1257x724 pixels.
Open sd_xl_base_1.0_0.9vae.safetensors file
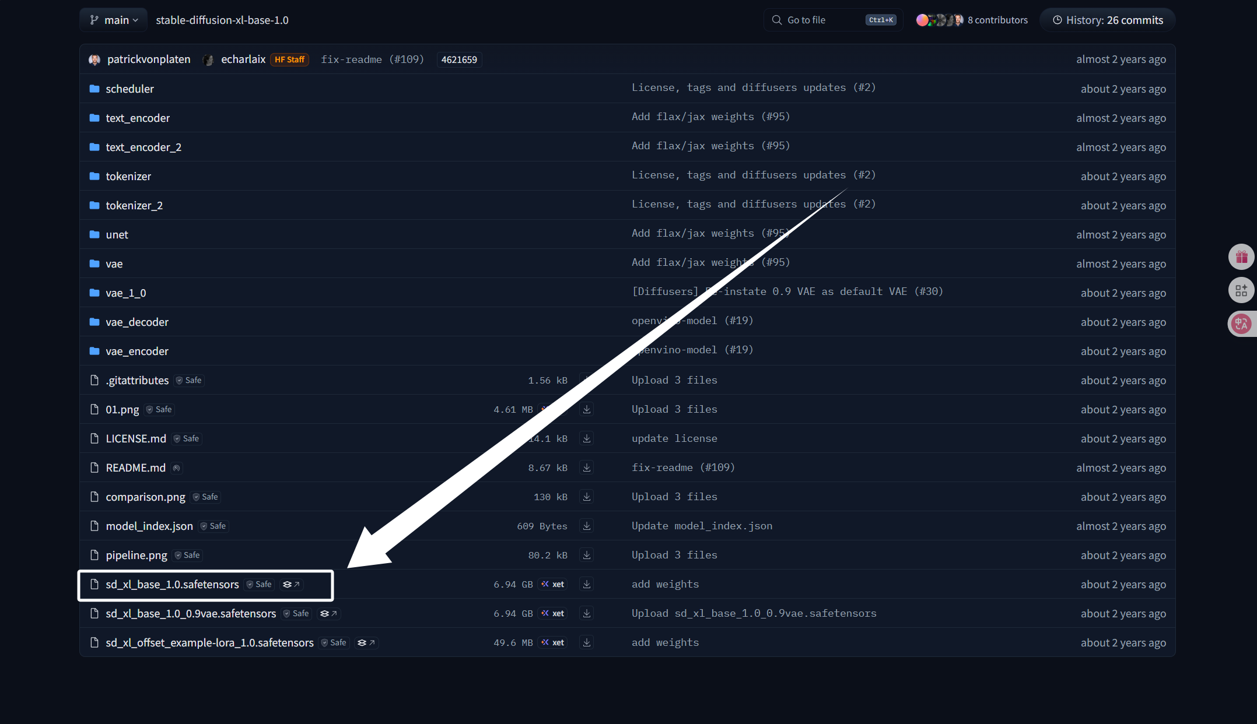(x=191, y=613)
